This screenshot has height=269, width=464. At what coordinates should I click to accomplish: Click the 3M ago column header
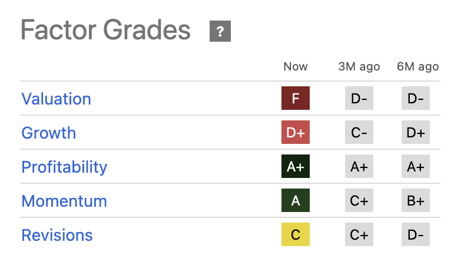(x=359, y=67)
